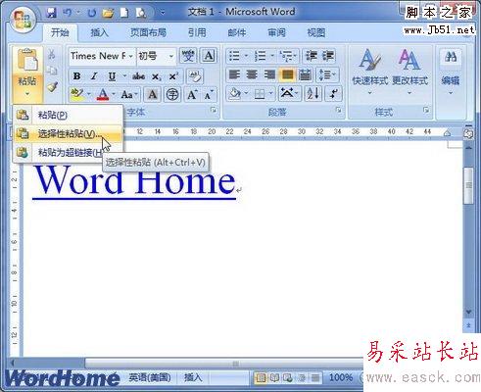Toggle bold formatting
The height and width of the screenshot is (392, 481).
tap(77, 76)
